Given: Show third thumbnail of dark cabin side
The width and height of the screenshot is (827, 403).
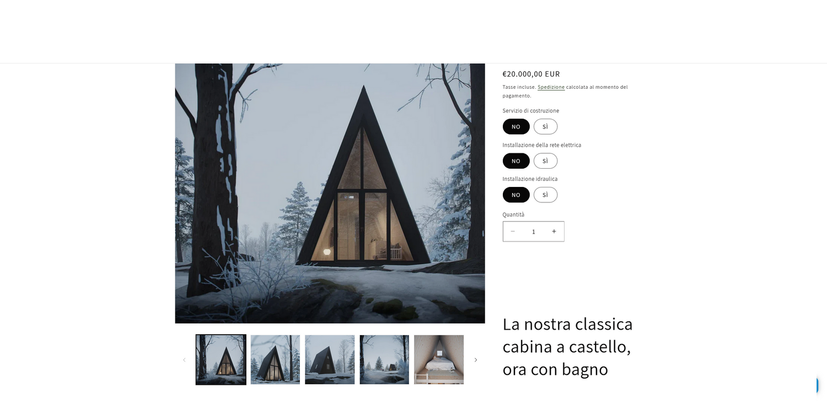Looking at the screenshot, I should 330,359.
